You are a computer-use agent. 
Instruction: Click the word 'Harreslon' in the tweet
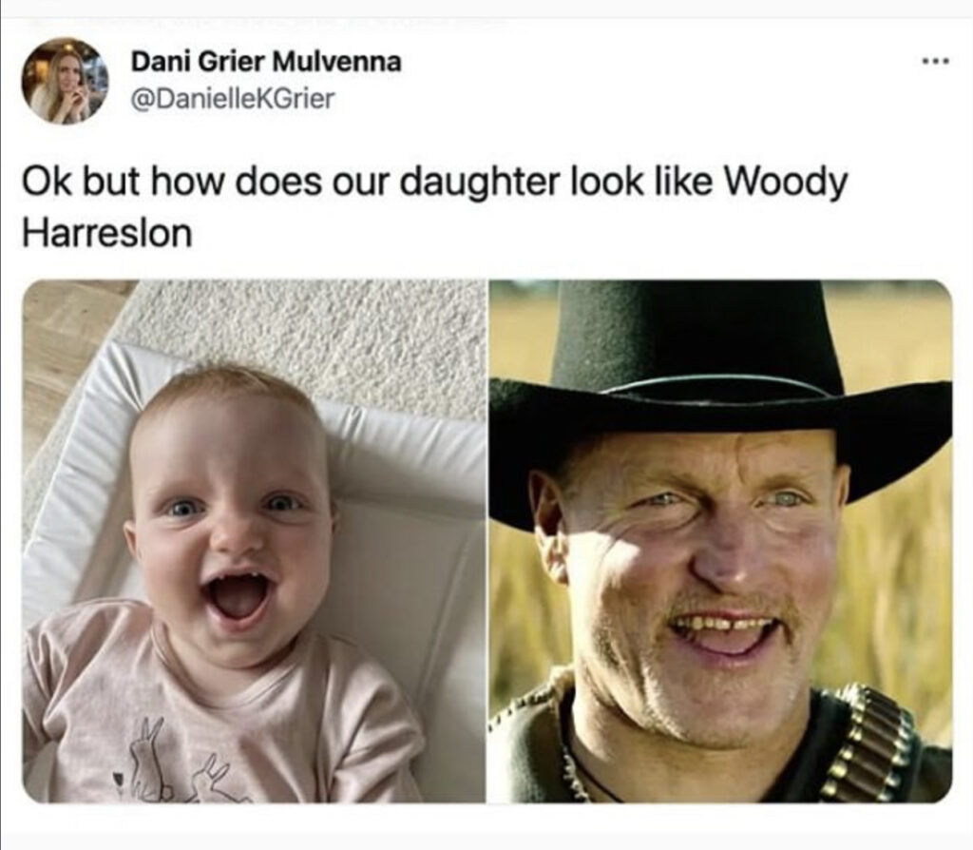(x=107, y=234)
